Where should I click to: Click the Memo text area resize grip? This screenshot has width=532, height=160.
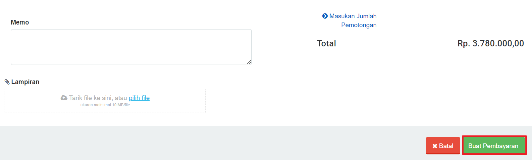(x=249, y=62)
